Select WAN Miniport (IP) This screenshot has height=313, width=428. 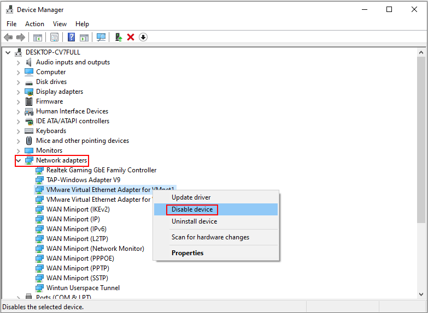[73, 219]
